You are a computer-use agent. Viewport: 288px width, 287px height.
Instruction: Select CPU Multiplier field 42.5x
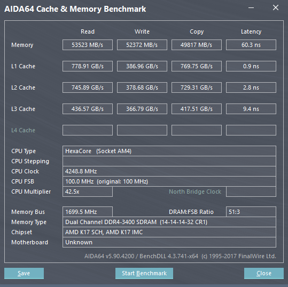tap(88, 192)
